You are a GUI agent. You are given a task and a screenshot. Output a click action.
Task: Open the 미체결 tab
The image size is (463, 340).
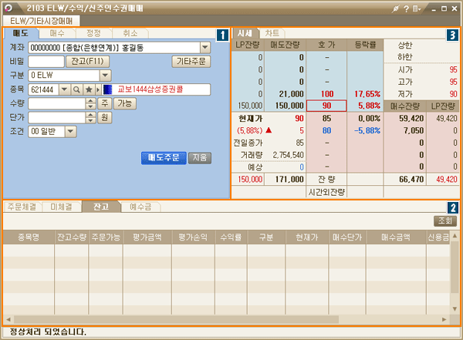tap(61, 207)
